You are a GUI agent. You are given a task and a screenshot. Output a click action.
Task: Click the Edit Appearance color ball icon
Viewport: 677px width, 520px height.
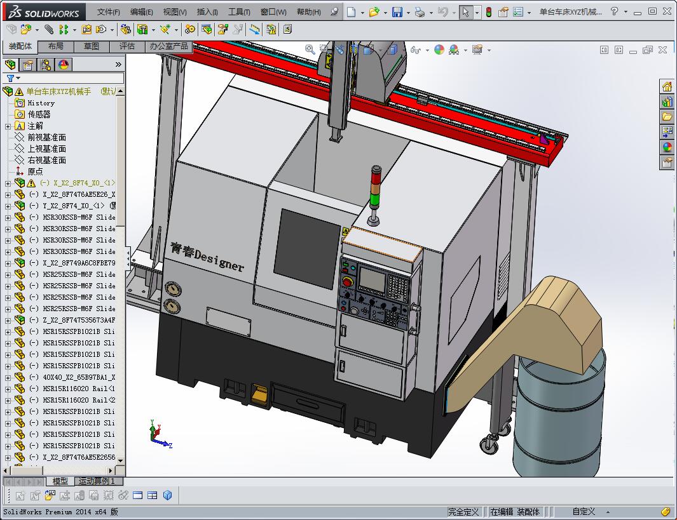[439, 50]
